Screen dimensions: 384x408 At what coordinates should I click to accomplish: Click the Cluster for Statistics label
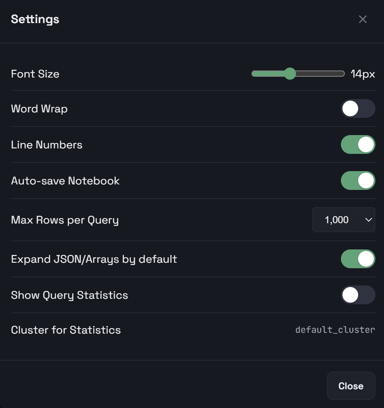pos(65,330)
